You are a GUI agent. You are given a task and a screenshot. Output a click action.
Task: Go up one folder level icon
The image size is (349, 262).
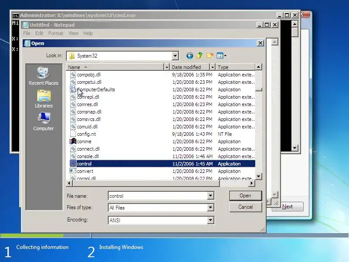click(x=200, y=55)
